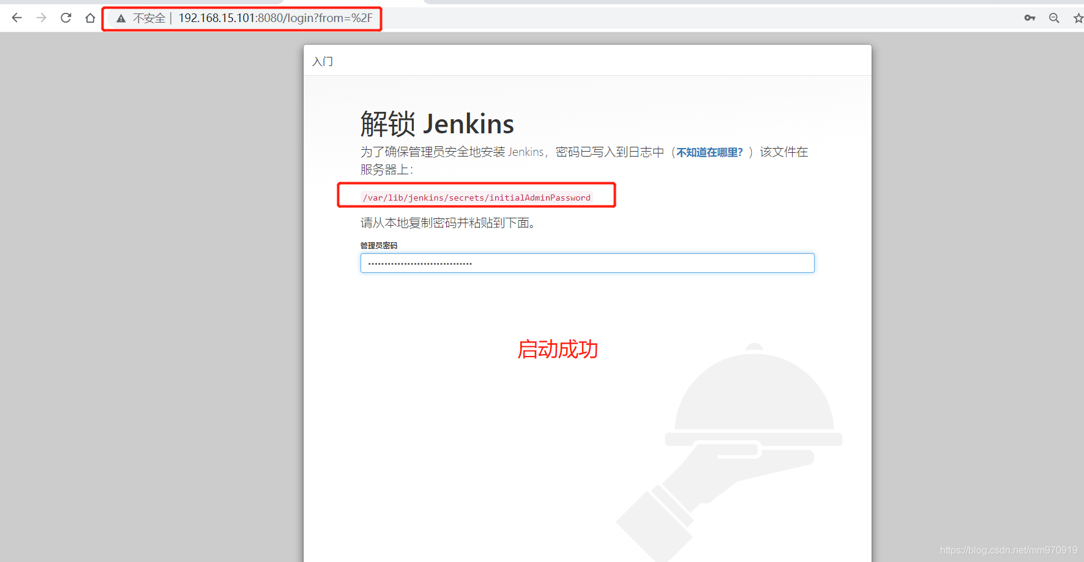This screenshot has width=1084, height=562.
Task: View the not-secure site warning icon
Action: coord(121,18)
